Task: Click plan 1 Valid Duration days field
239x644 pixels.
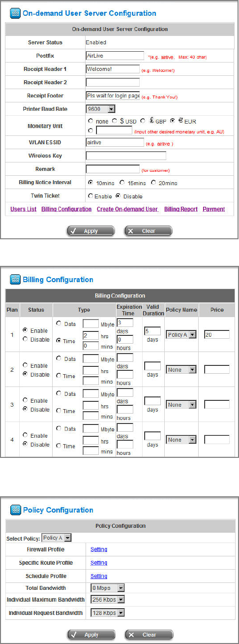Action: (152, 331)
